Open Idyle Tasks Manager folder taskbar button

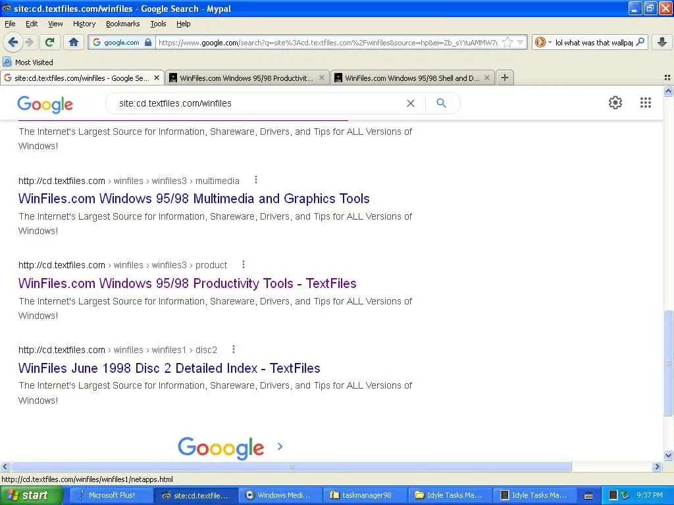(449, 495)
